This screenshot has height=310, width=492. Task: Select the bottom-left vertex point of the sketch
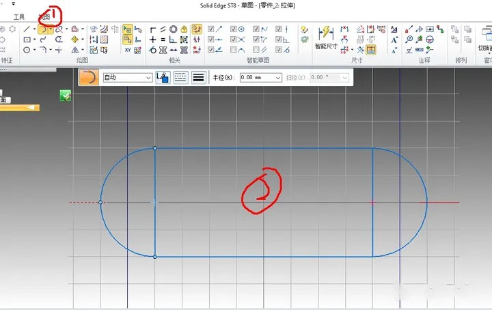point(154,257)
